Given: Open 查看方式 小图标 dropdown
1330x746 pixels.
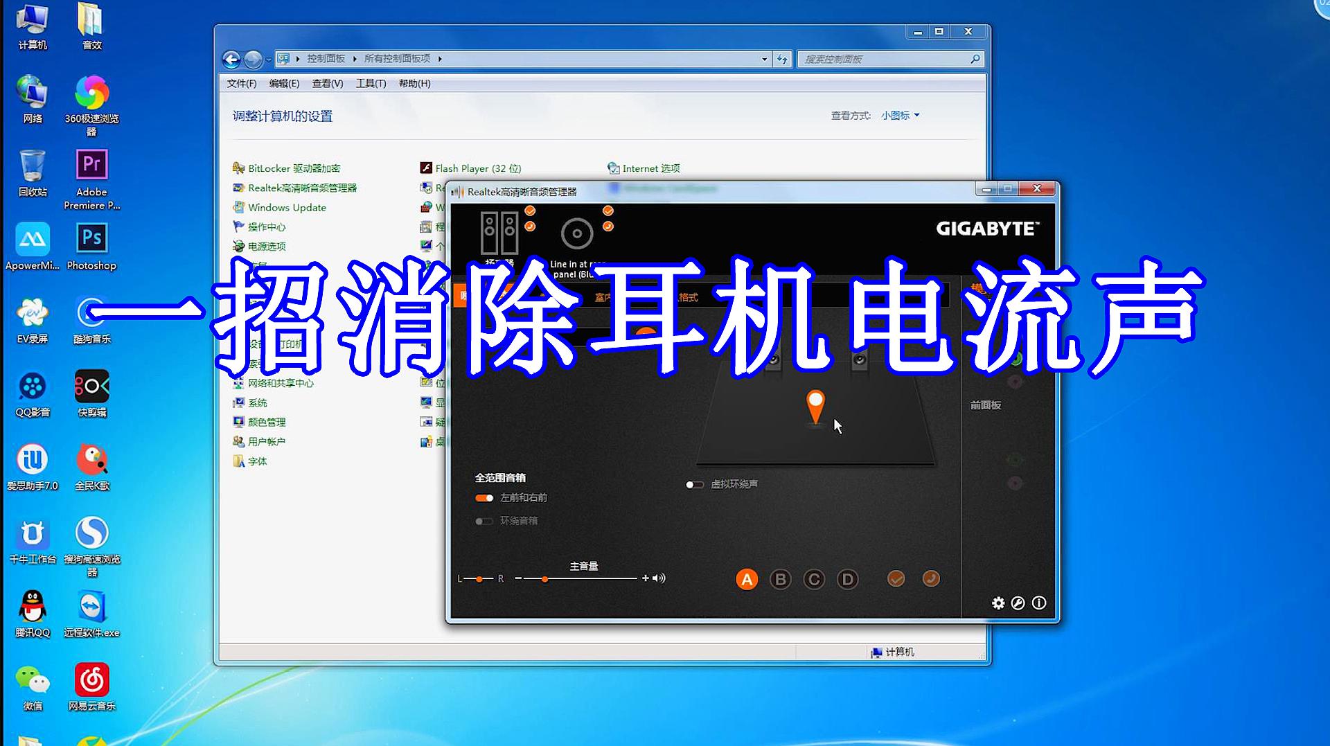Looking at the screenshot, I should click(x=900, y=116).
